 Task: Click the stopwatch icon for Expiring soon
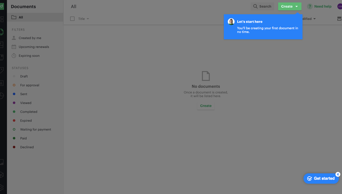pyautogui.click(x=14, y=55)
